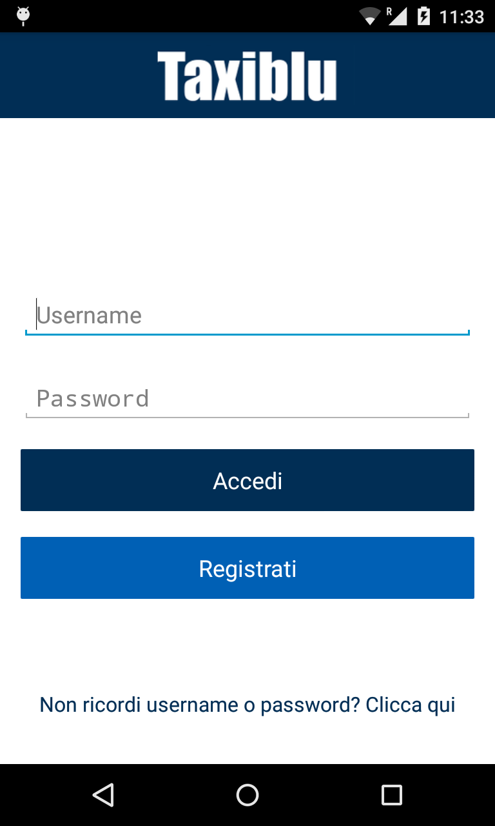
Task: Tap the Taxiblu logo in the header
Action: tap(247, 76)
